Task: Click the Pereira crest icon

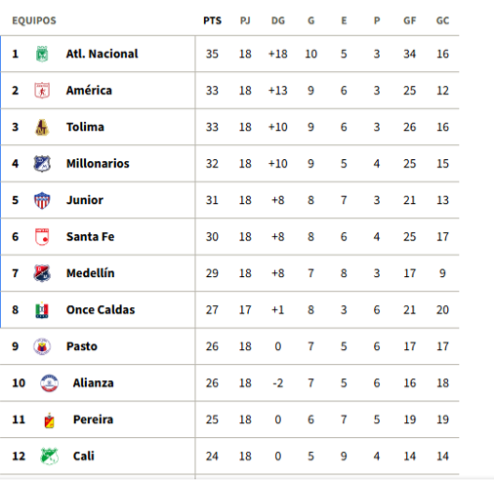Action: coord(49,420)
